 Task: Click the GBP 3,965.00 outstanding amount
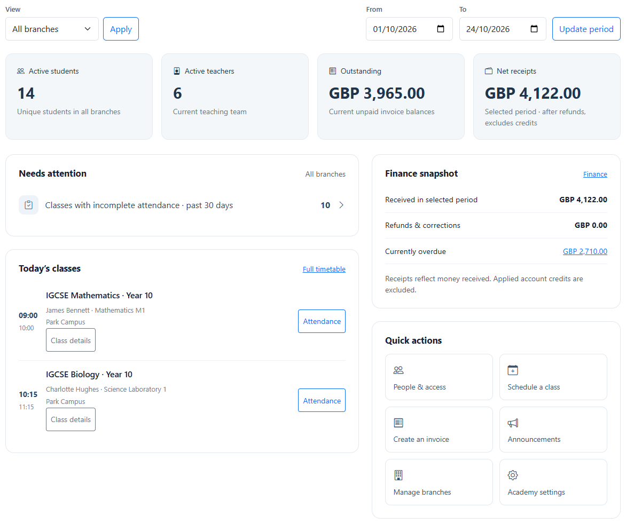377,93
